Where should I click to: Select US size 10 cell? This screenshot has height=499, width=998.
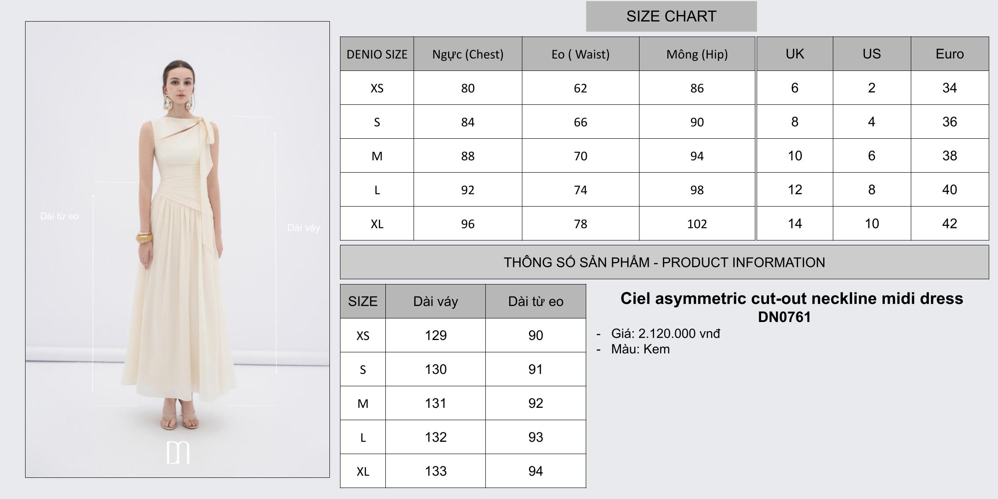(x=872, y=223)
